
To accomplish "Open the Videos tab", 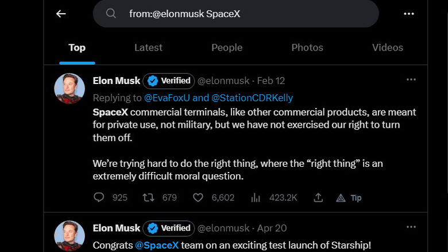I will tap(388, 48).
